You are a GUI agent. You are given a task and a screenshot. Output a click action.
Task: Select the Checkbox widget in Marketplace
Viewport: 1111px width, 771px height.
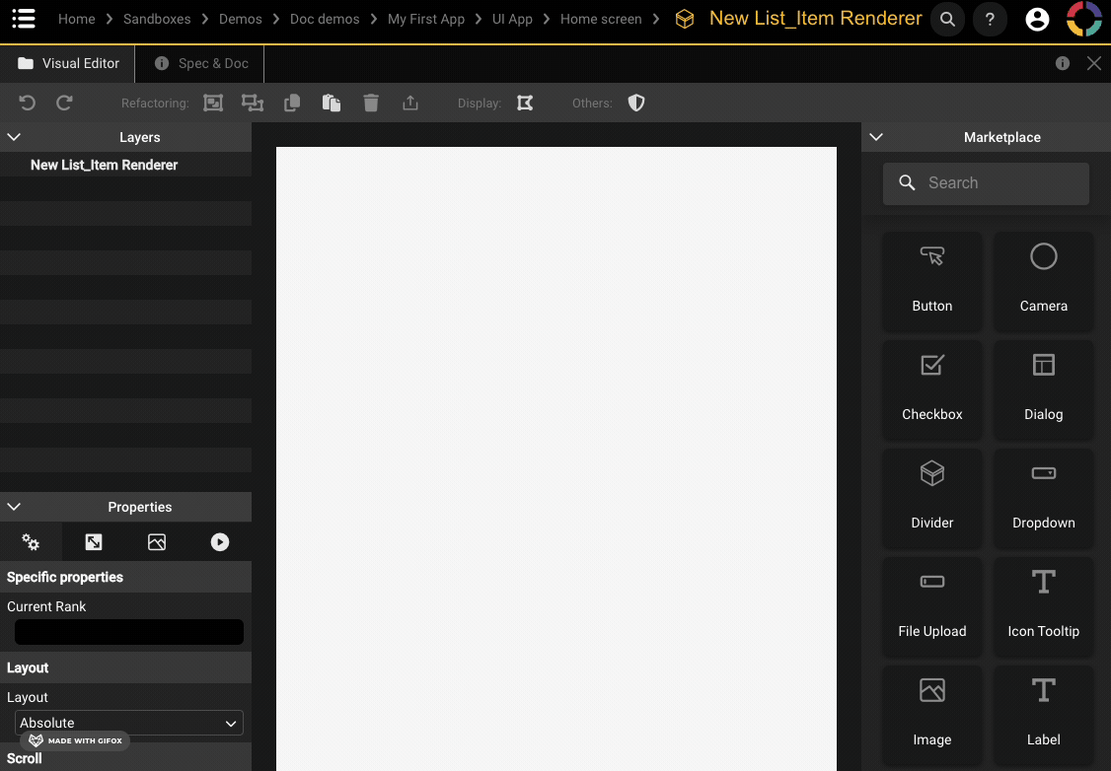(x=931, y=388)
